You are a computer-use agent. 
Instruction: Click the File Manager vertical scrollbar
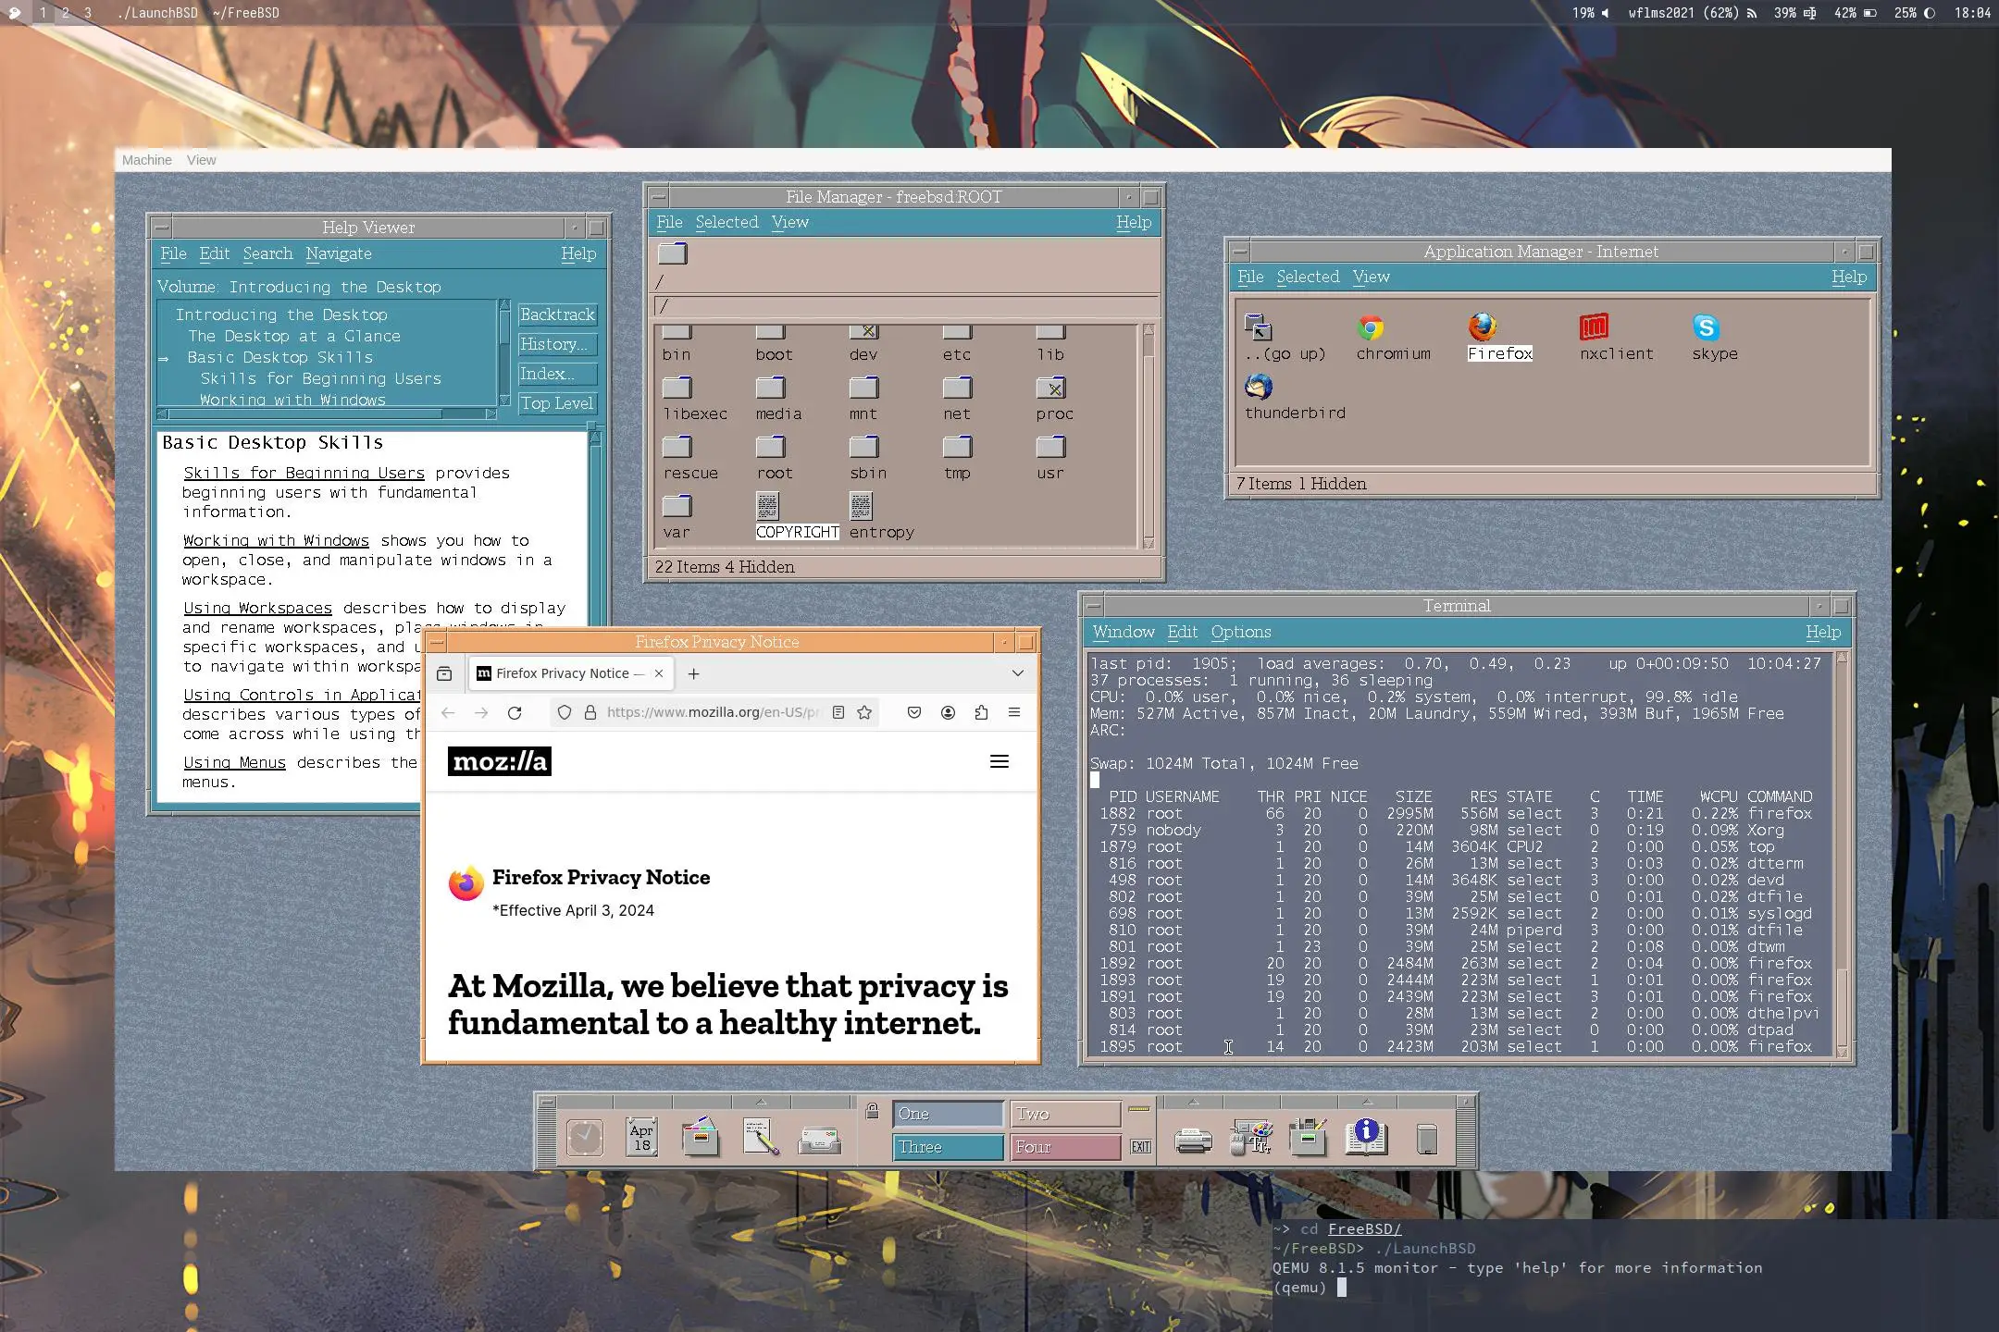point(1148,437)
